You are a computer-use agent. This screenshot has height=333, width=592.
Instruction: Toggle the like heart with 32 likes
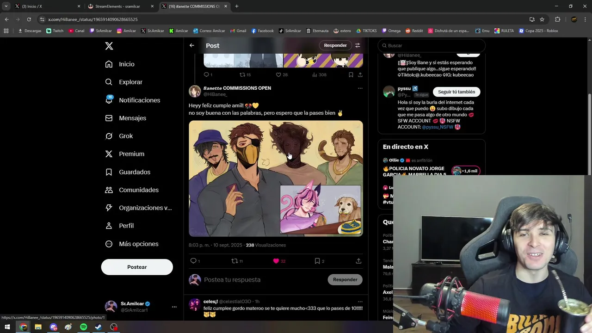[276, 261]
